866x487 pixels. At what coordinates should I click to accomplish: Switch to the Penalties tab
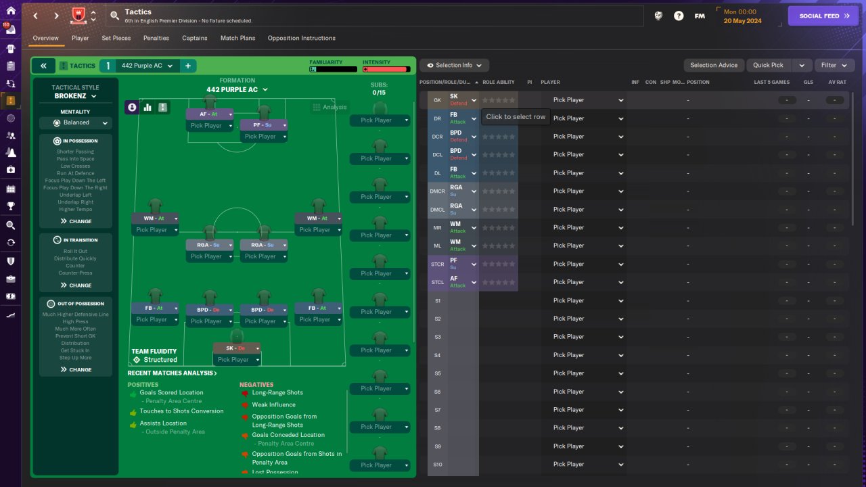coord(156,38)
